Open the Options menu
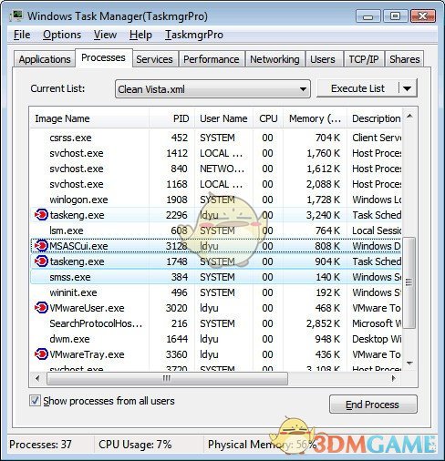Screen dimensions: 445x461 coord(62,35)
